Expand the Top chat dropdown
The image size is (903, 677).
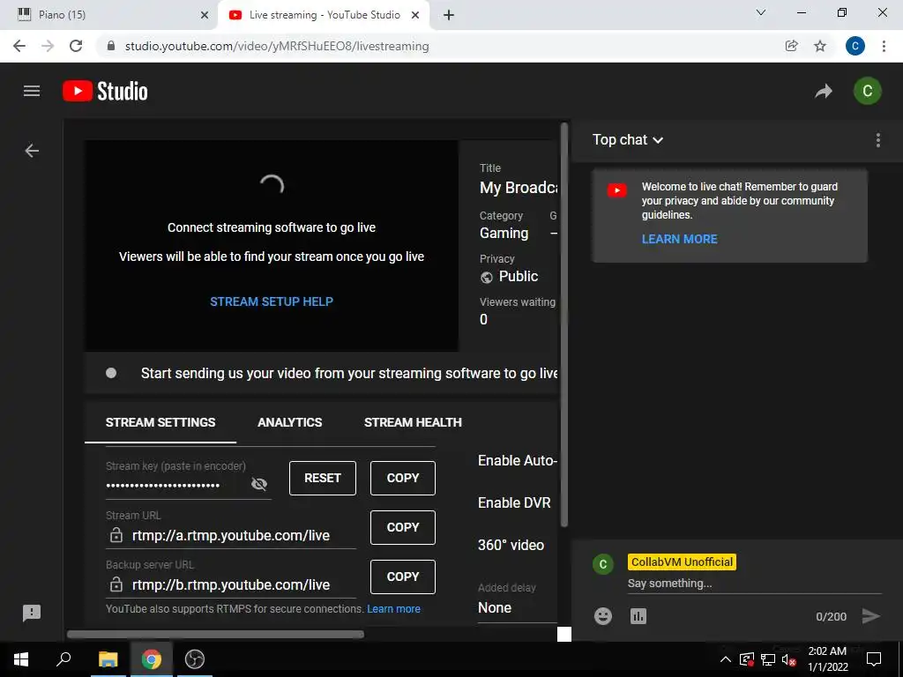point(628,140)
